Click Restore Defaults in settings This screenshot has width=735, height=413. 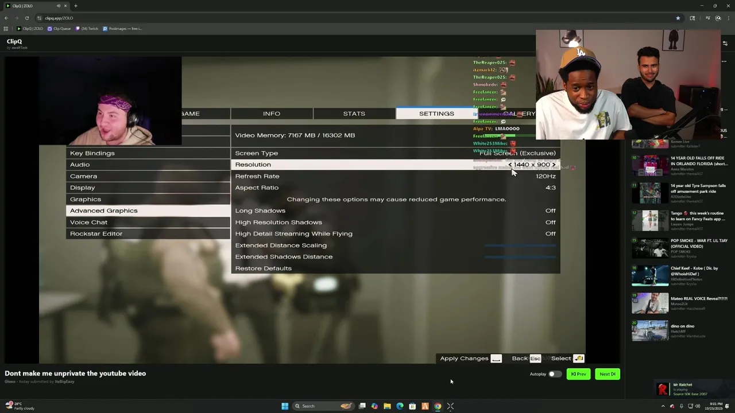coord(396,268)
